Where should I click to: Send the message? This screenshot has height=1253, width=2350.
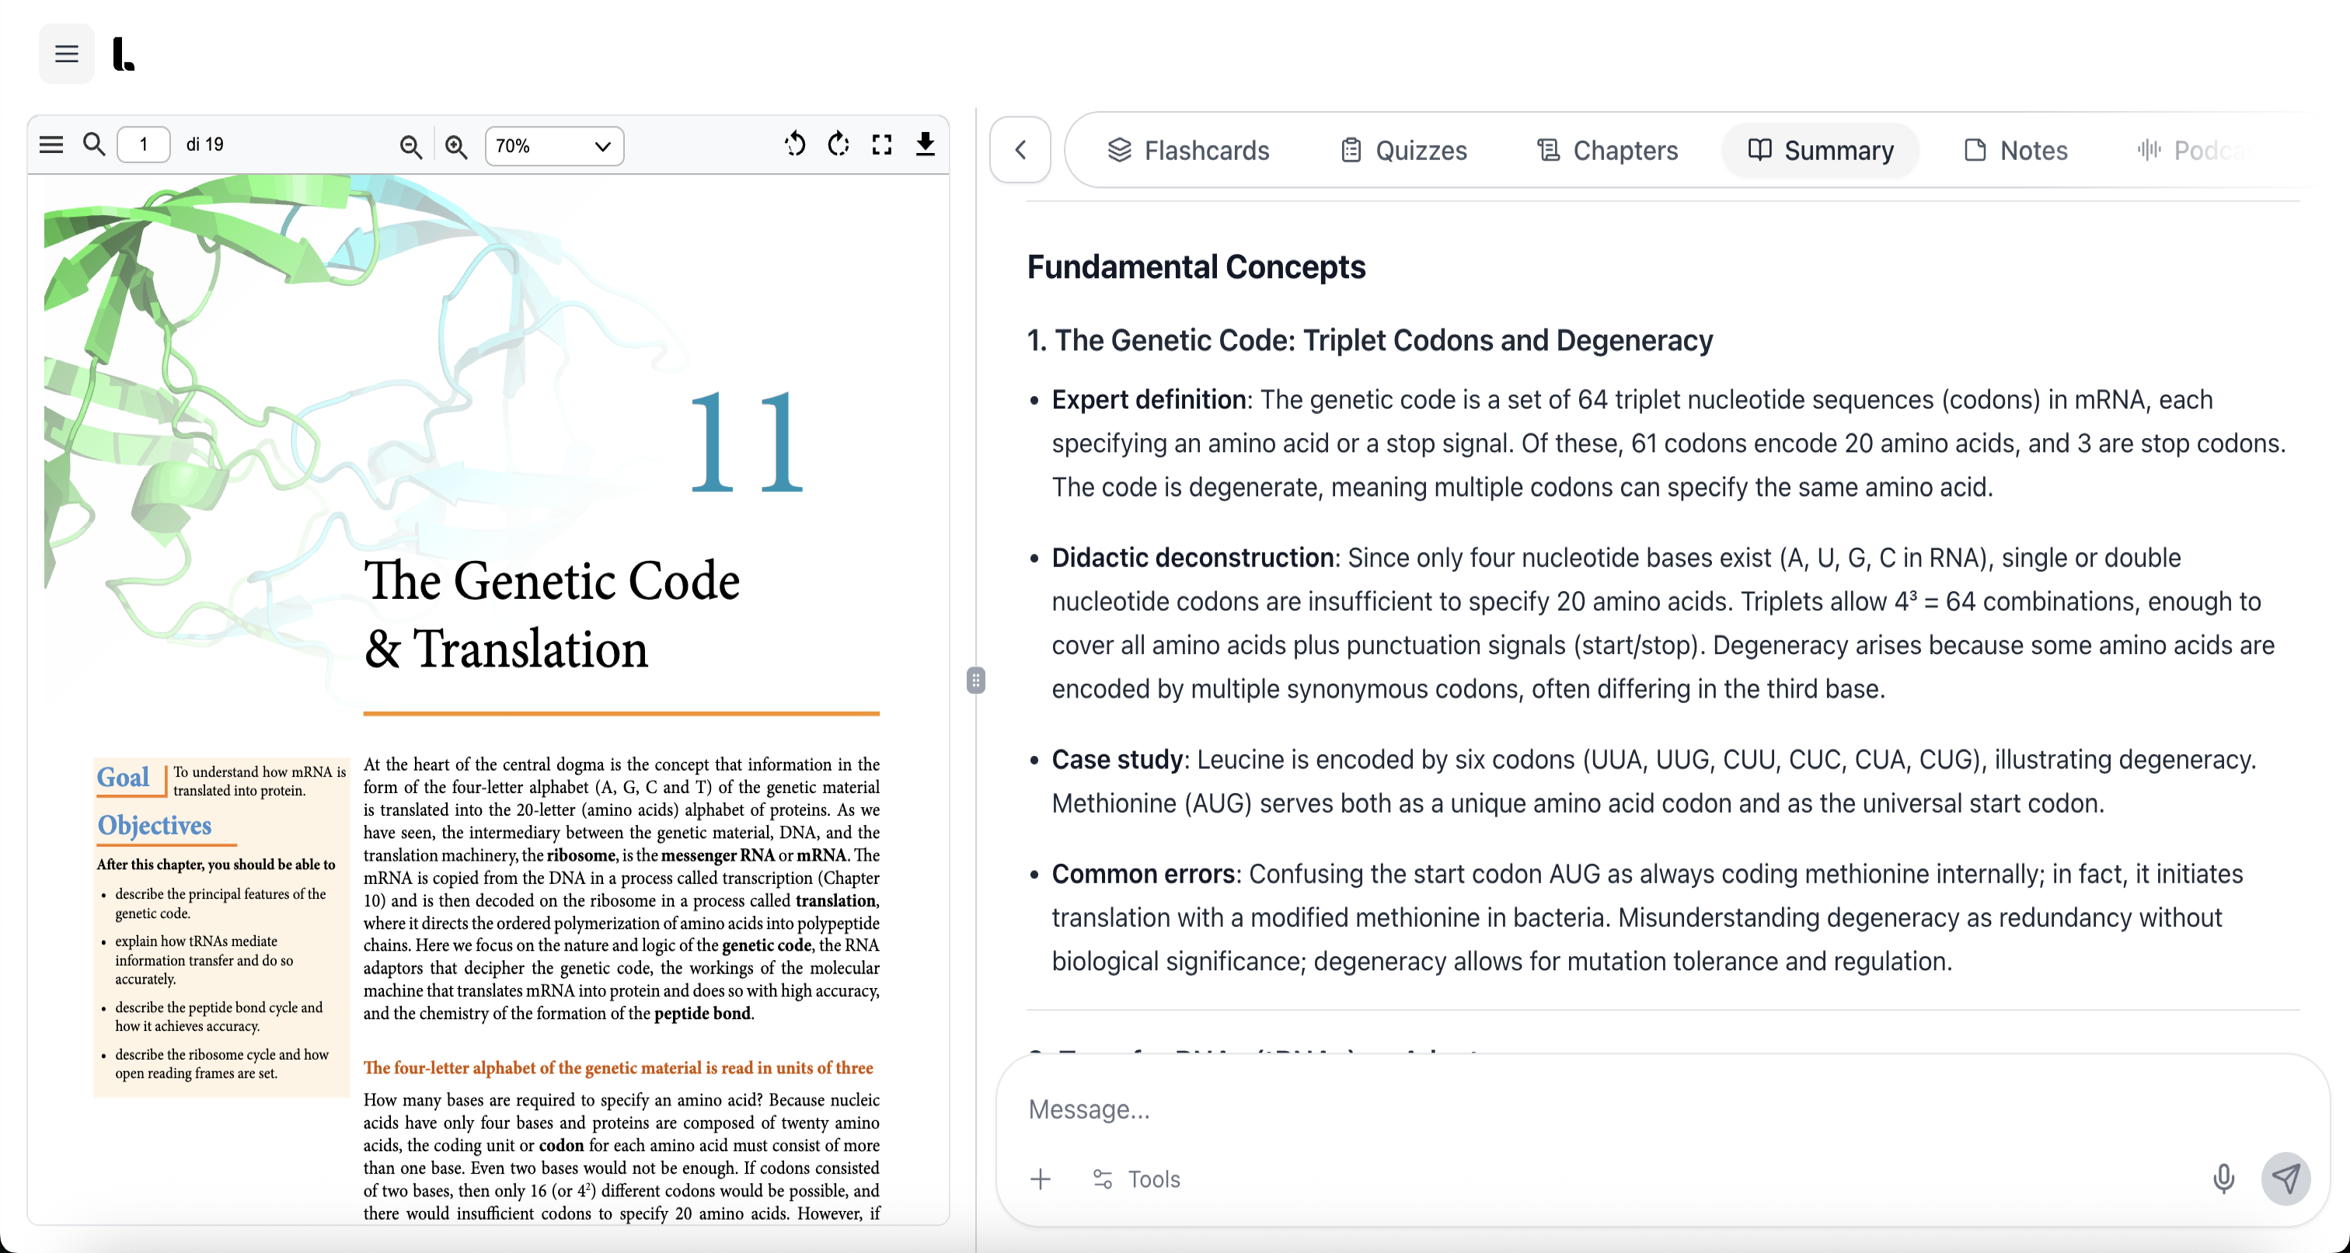[x=2285, y=1178]
